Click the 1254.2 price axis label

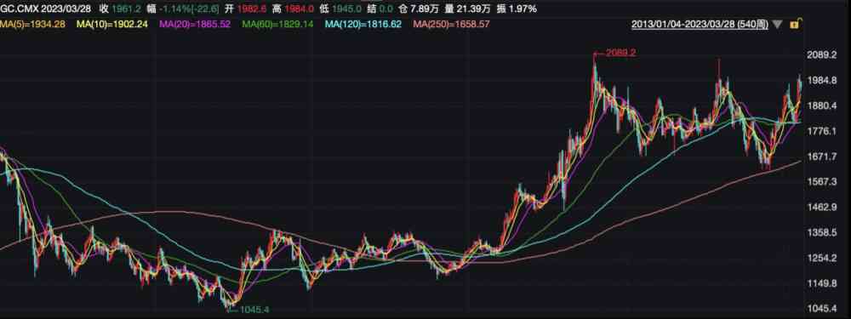(823, 259)
